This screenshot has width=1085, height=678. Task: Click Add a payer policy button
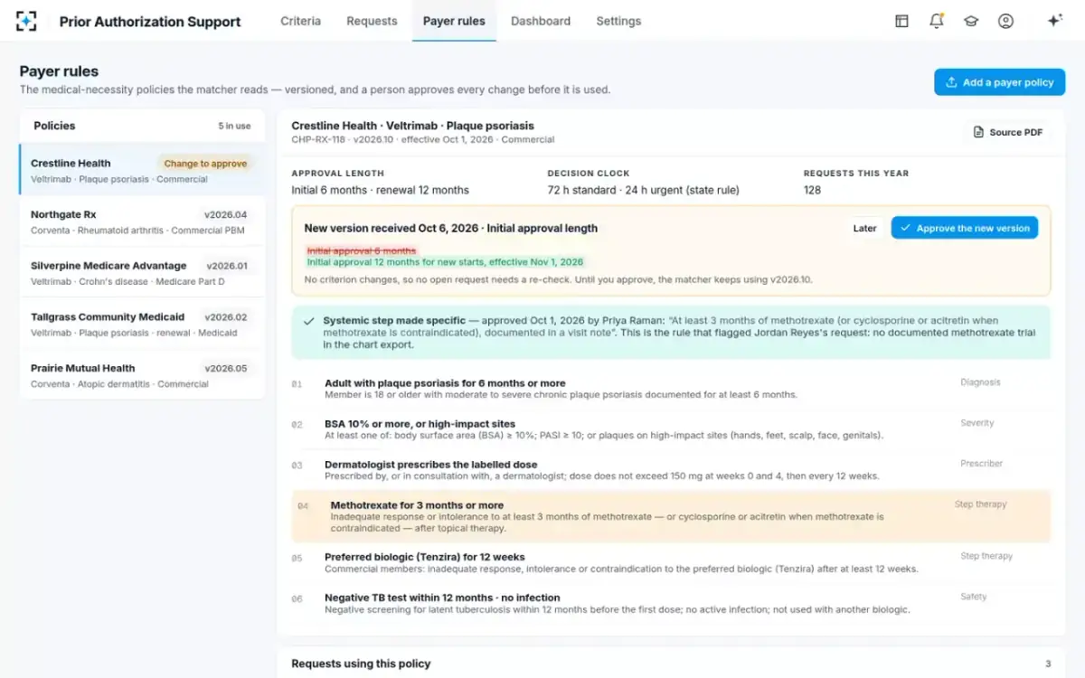(999, 82)
